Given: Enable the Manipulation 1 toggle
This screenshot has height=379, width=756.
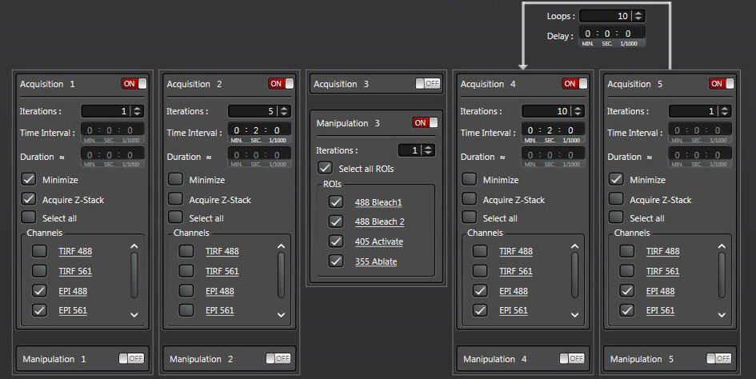Looking at the screenshot, I should [x=131, y=359].
